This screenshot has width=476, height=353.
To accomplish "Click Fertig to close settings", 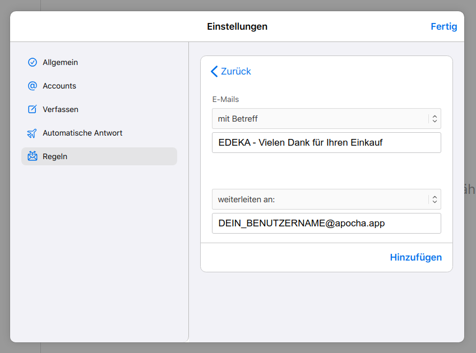I will click(x=444, y=26).
